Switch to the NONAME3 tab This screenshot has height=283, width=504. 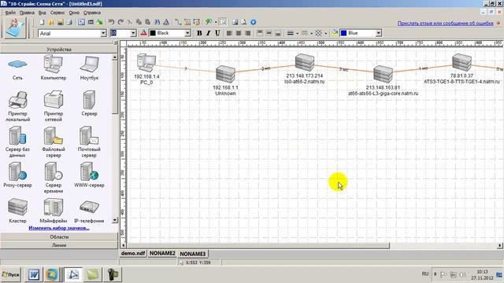coord(192,254)
